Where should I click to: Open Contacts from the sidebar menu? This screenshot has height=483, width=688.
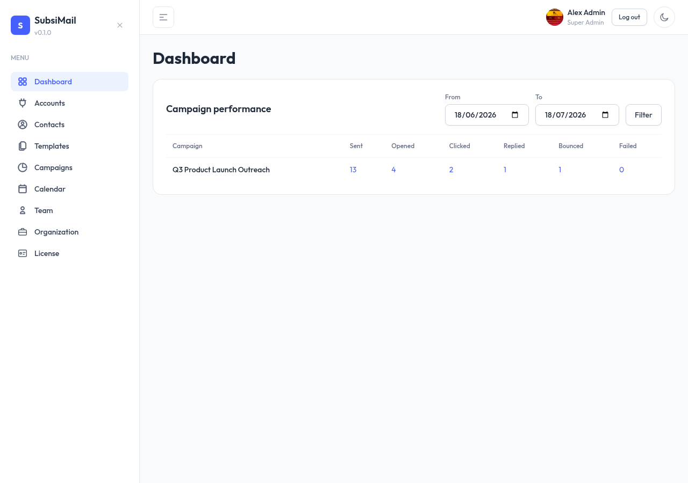pyautogui.click(x=69, y=125)
